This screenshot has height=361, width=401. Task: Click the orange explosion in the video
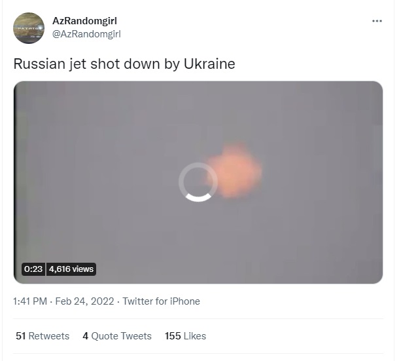235,171
